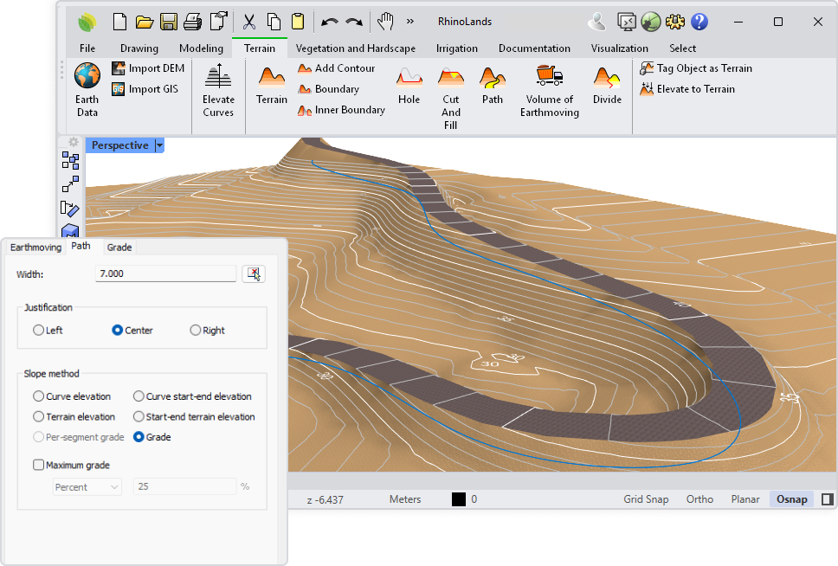Click the Earth Data globe icon
This screenshot has width=838, height=566.
coord(87,77)
